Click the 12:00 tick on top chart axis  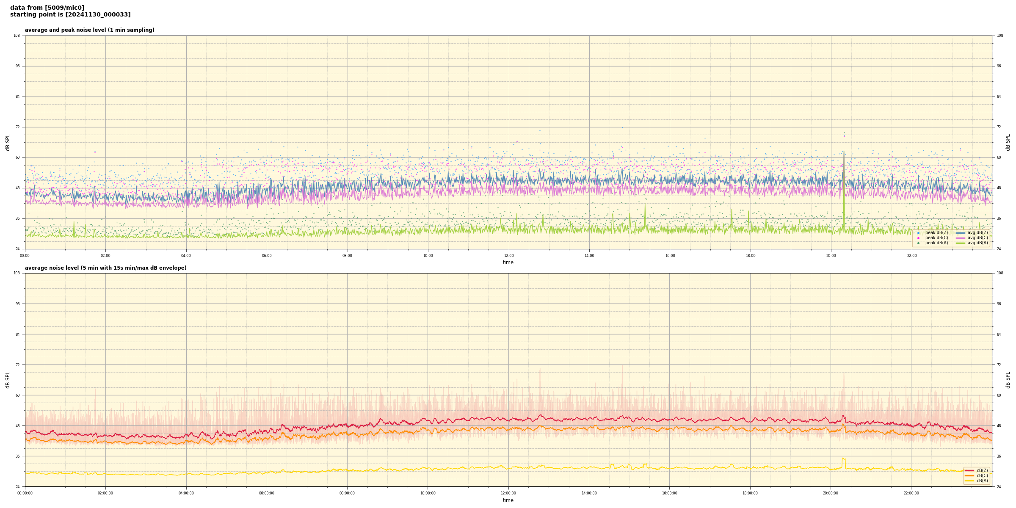point(508,256)
